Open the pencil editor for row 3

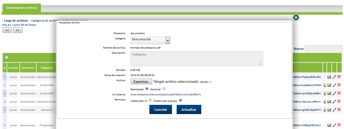click(334, 93)
